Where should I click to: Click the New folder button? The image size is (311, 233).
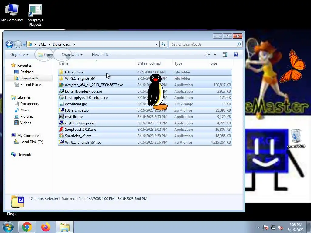click(x=101, y=55)
